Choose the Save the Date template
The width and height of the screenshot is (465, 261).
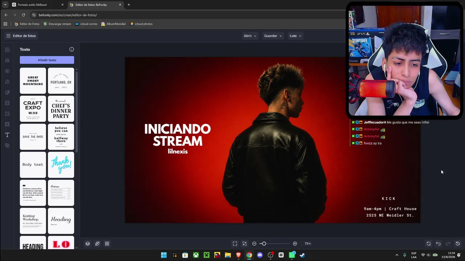coord(33,137)
